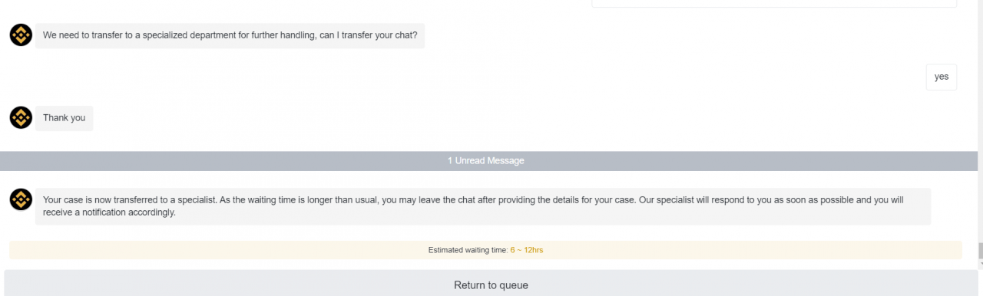Click the '6 ~ 12hrs' waiting time text
983x296 pixels.
tap(526, 250)
